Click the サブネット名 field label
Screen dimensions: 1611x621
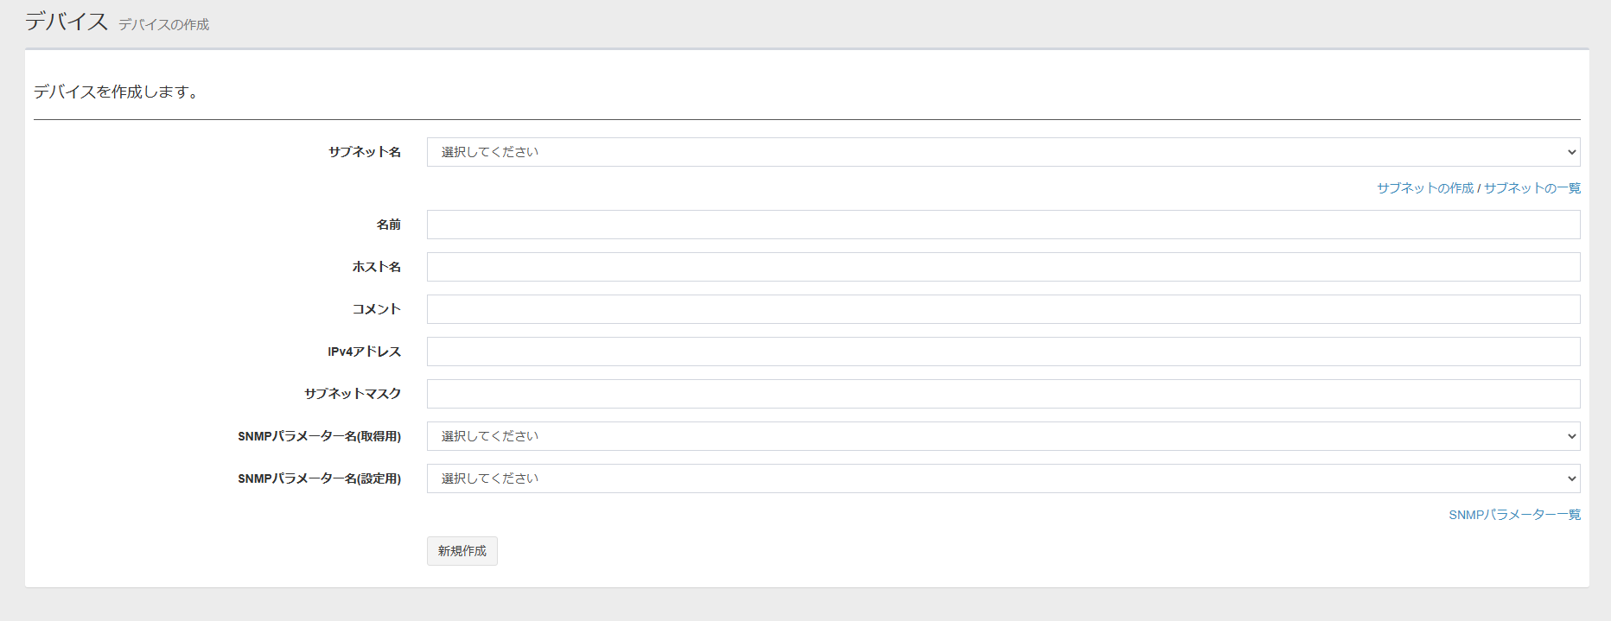(x=364, y=152)
